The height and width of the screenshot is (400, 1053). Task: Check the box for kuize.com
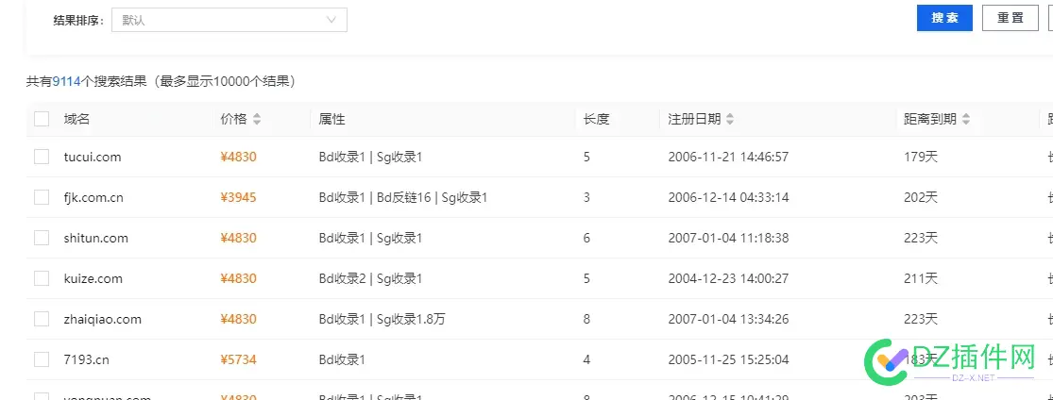(42, 278)
